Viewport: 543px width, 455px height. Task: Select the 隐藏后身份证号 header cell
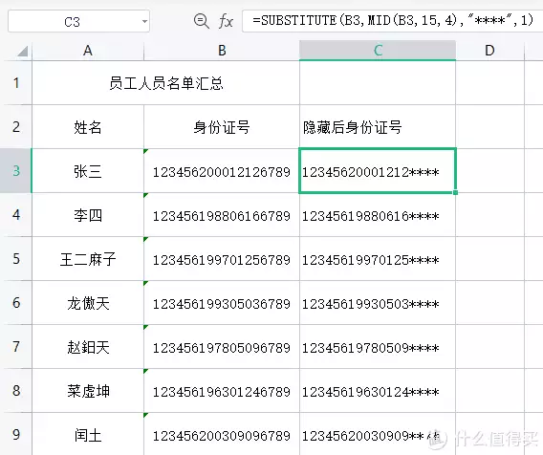click(x=378, y=127)
